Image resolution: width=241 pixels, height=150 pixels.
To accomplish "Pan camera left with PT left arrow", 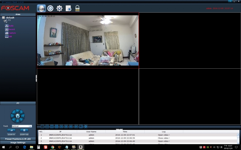I will pyautogui.click(x=12, y=116).
